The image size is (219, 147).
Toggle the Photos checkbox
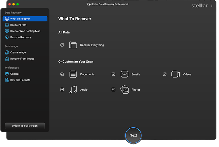pos(113,89)
